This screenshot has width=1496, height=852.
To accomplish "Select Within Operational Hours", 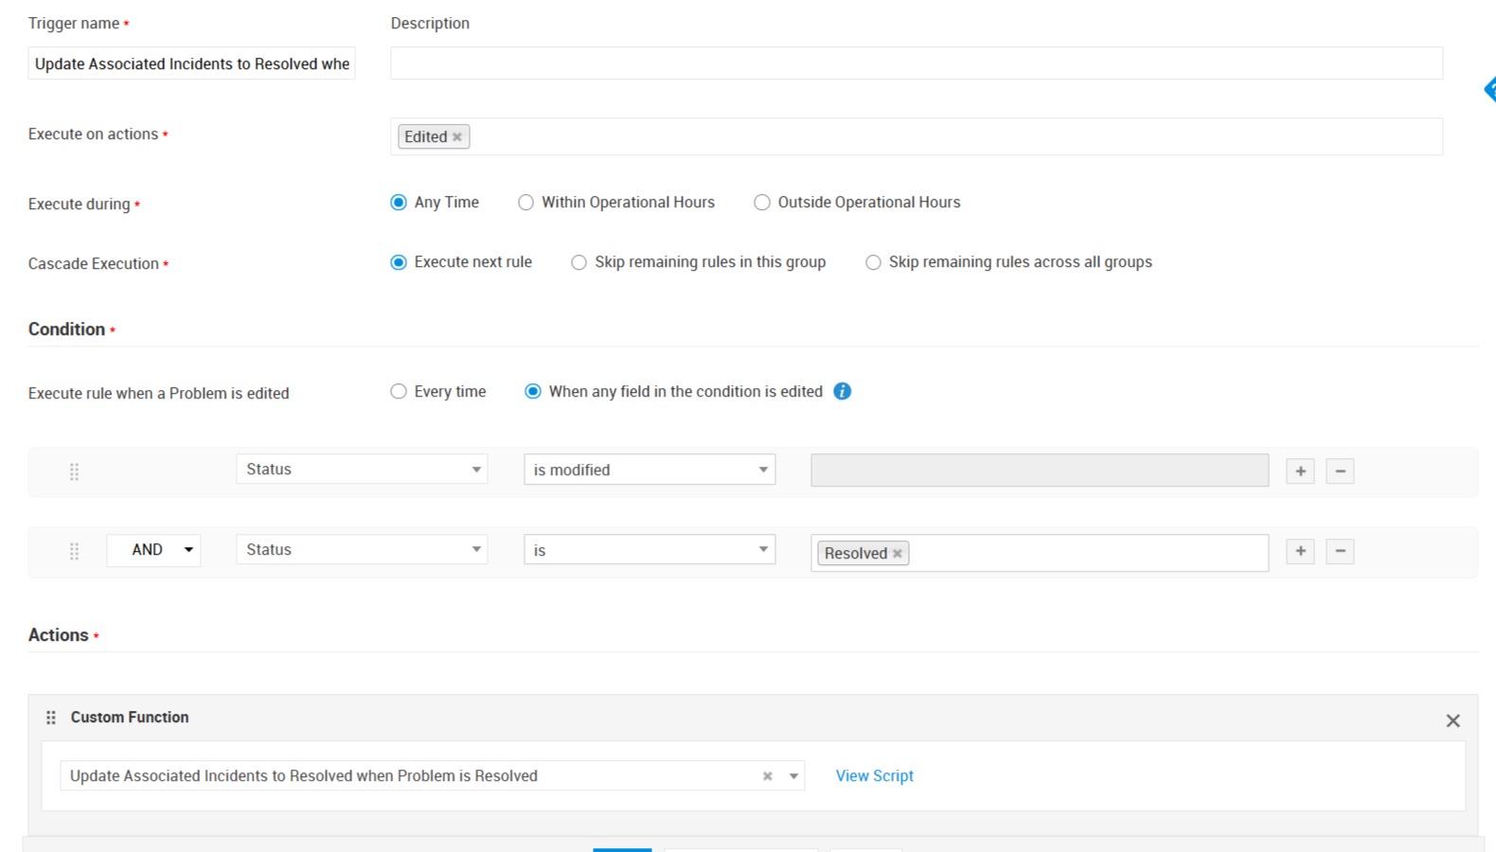I will [525, 203].
